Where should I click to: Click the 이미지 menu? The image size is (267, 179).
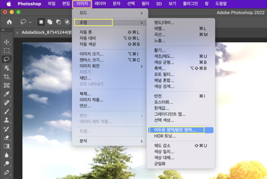pos(82,4)
